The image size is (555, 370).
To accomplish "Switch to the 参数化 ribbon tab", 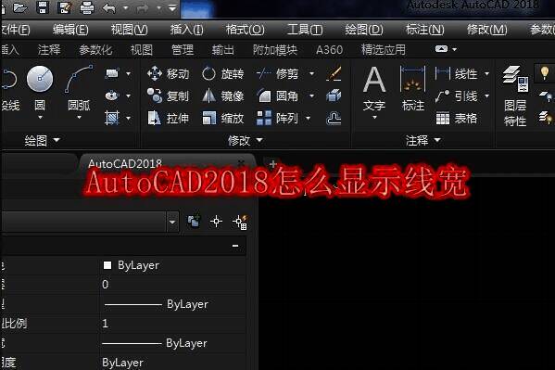I will 95,50.
